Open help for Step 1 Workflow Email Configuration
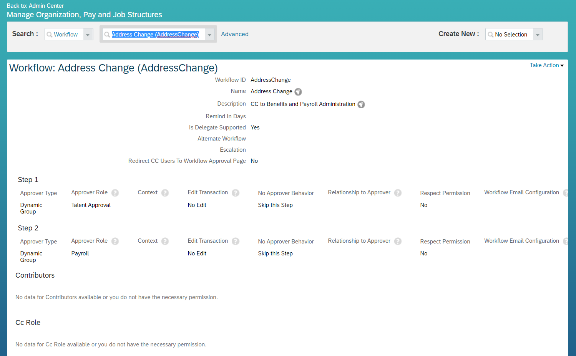 pos(566,193)
